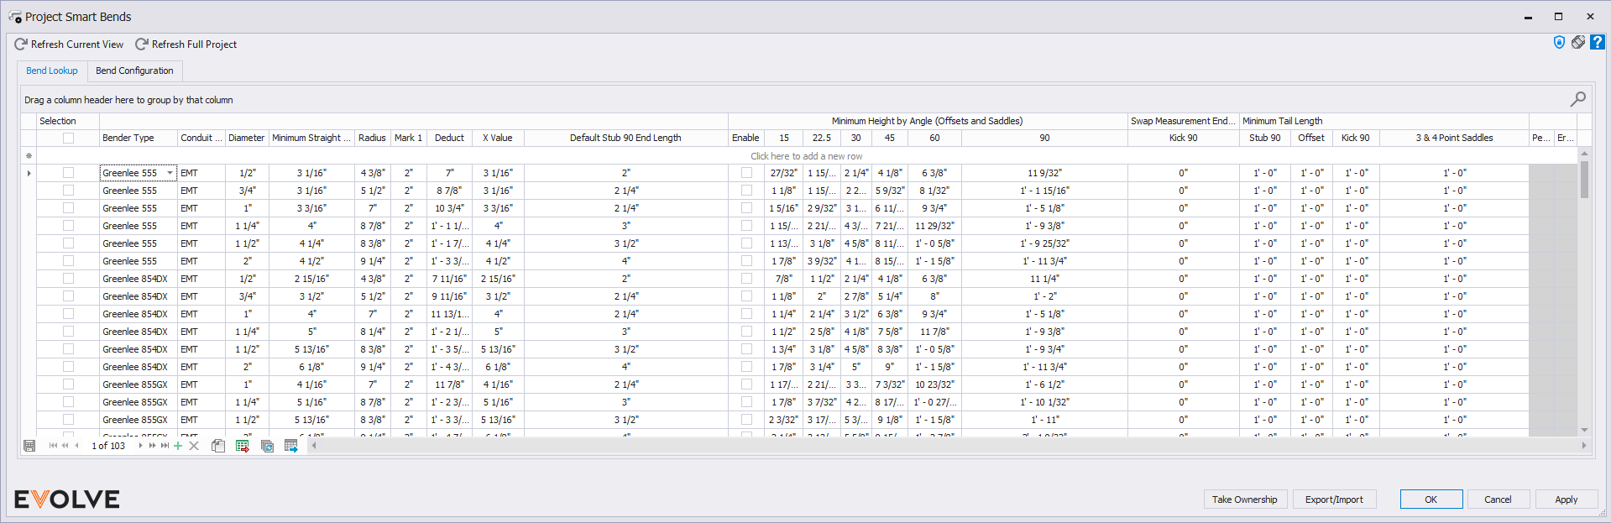
Task: Check the selection box for Greenlee 854DX 1/2" row
Action: (68, 279)
